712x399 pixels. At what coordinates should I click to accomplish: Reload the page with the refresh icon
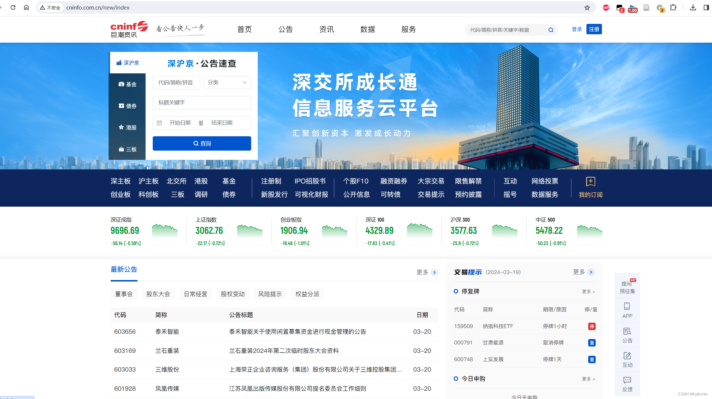click(x=13, y=7)
